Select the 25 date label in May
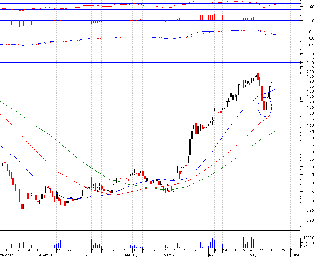The width and height of the screenshot is (315, 257). tap(283, 250)
